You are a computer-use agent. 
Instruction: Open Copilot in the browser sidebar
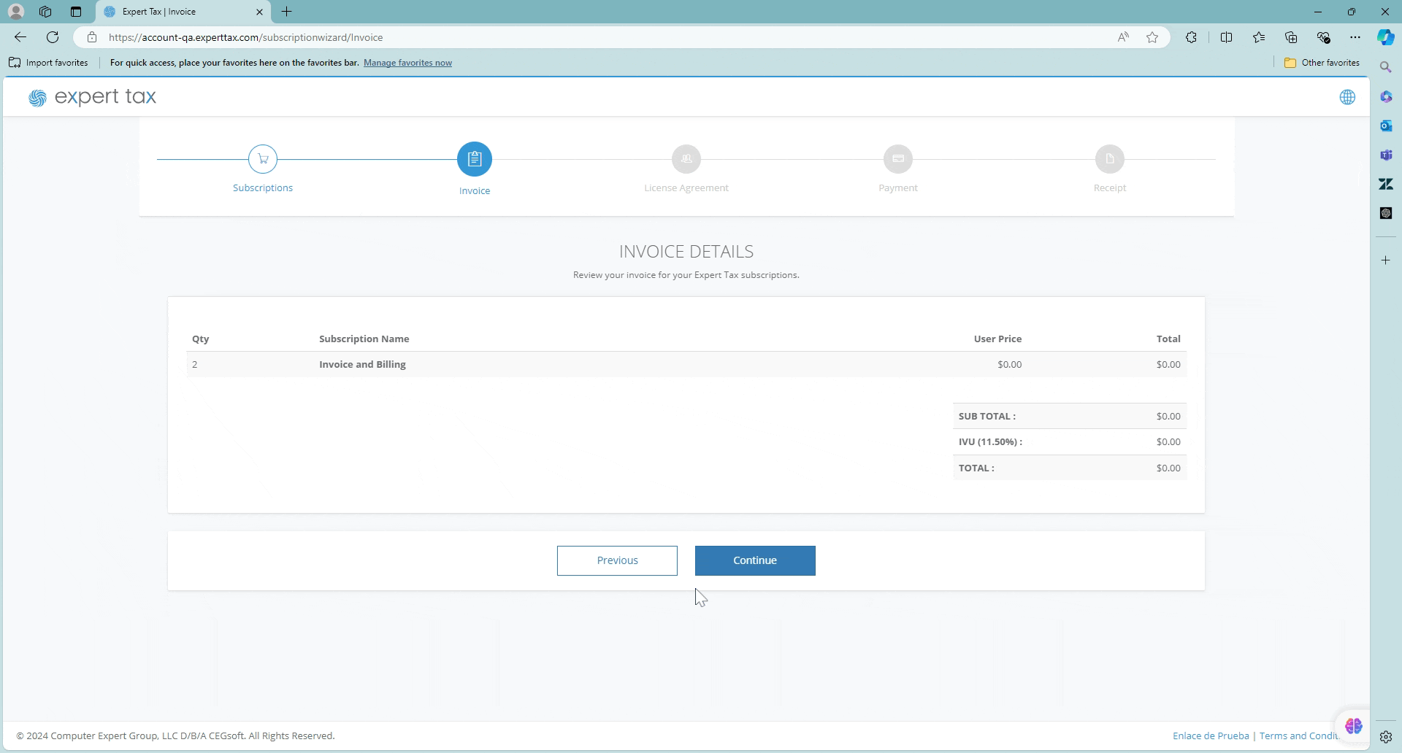tap(1385, 37)
